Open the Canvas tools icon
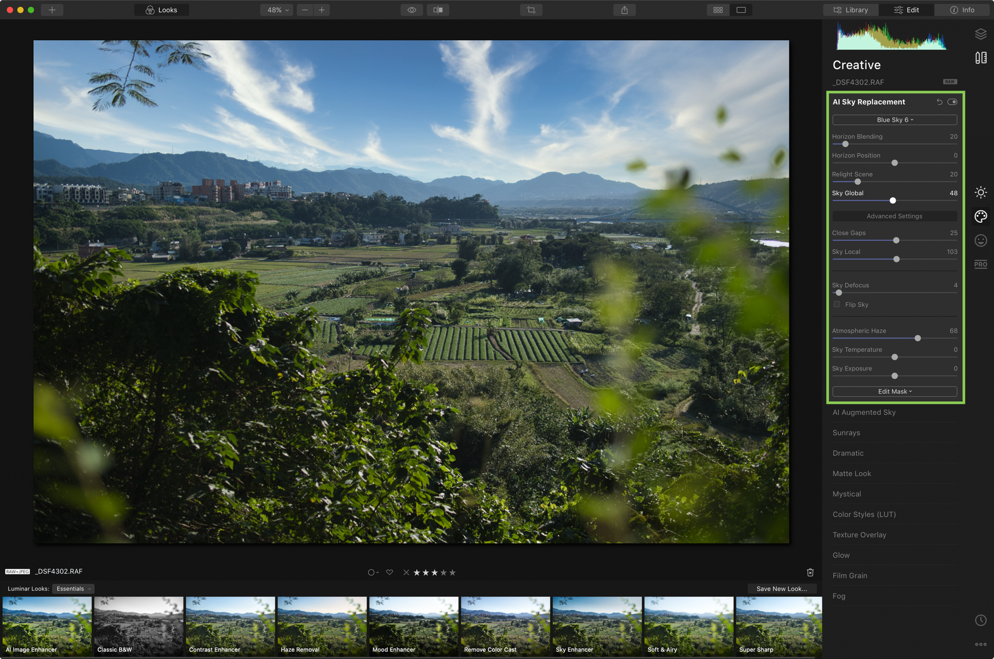 [981, 57]
